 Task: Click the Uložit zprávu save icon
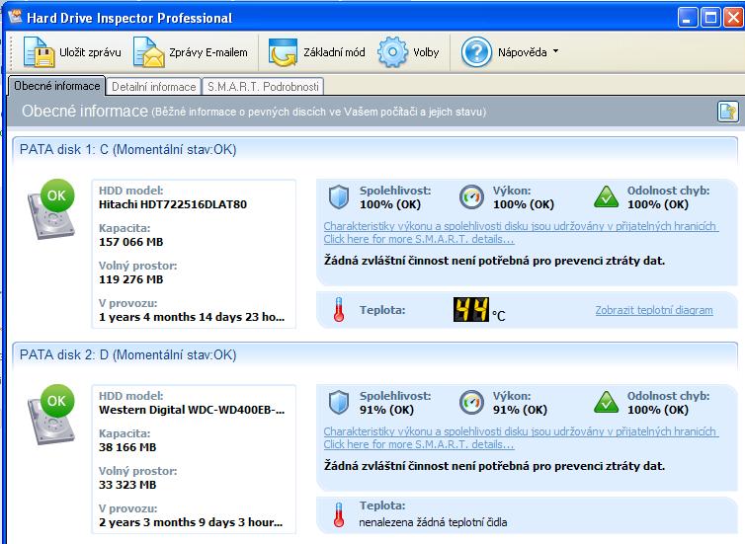[39, 51]
